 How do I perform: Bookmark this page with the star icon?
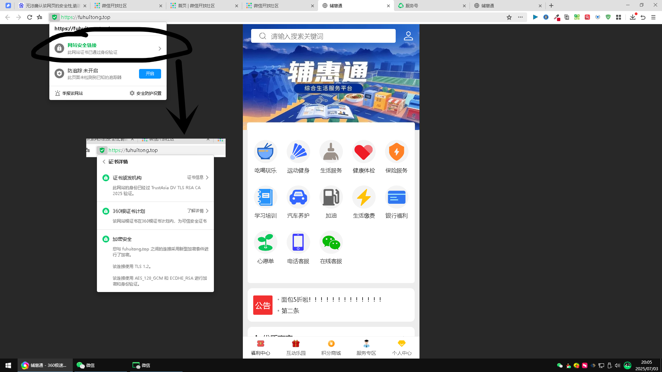click(509, 17)
